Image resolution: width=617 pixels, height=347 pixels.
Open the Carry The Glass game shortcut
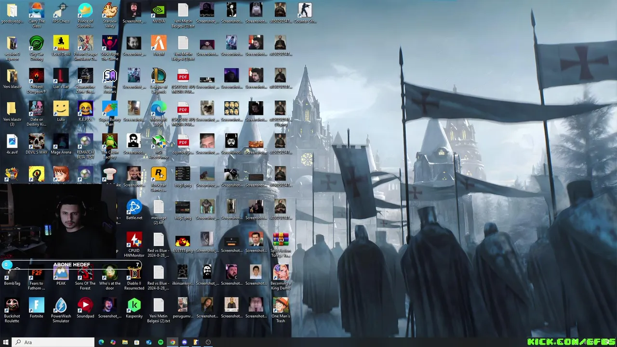[37, 14]
